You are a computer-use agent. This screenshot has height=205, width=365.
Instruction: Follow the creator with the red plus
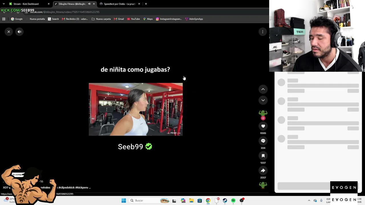(263, 118)
